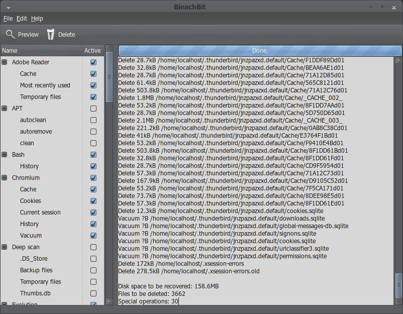Disable Adobe Reader Temporary files
Screen dimensions: 403x314
(93, 96)
